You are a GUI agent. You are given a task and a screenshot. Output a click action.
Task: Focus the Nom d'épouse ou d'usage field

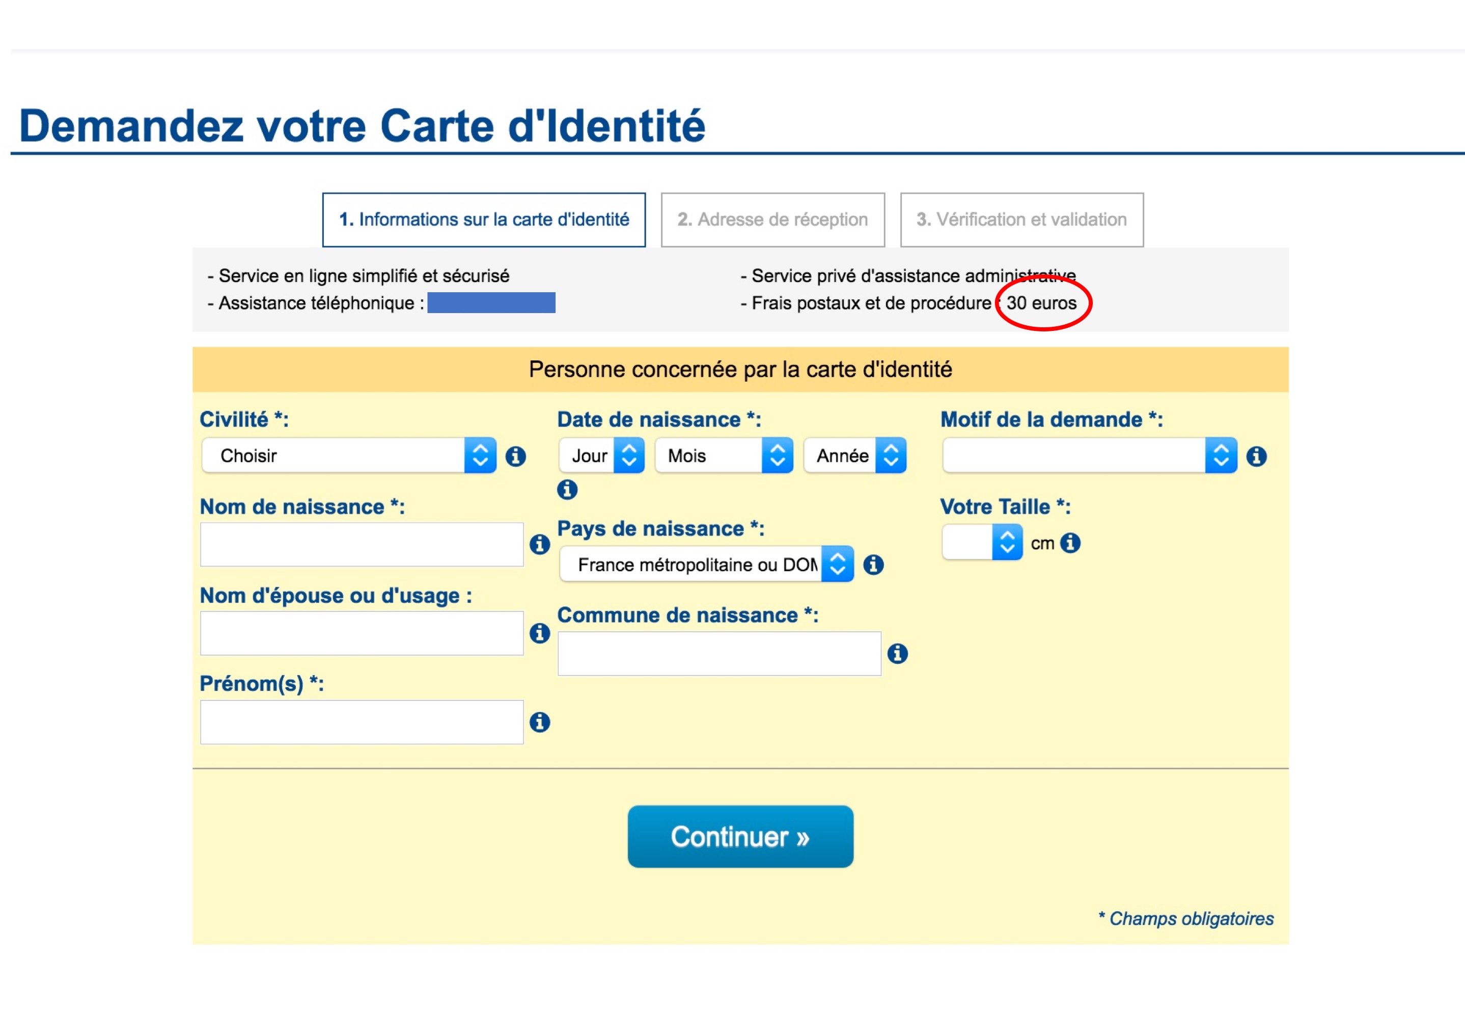coord(362,633)
